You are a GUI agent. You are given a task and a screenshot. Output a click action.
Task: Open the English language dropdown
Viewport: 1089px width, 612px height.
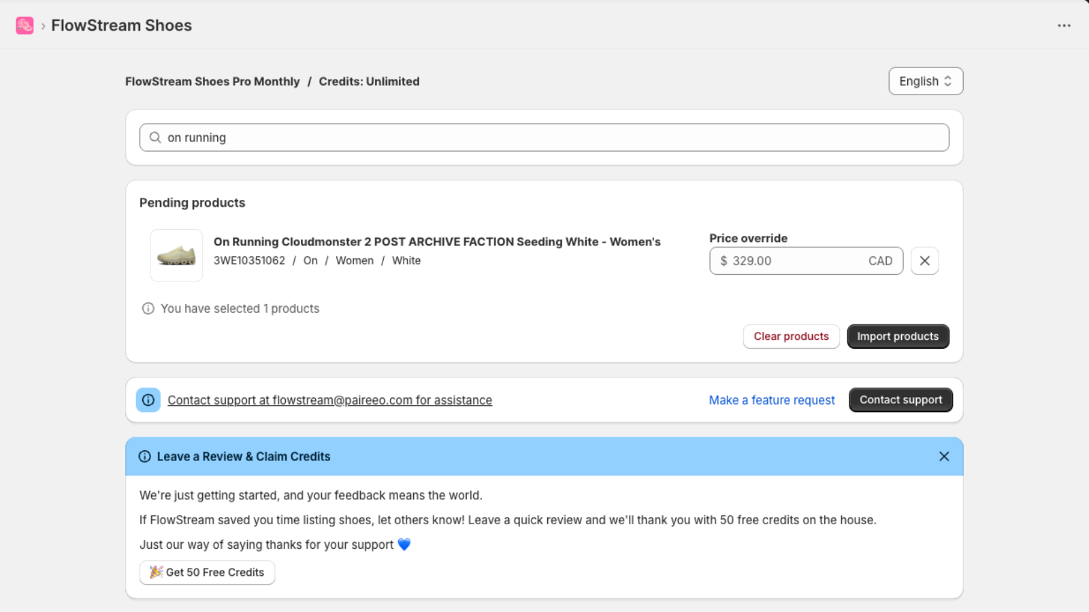926,81
